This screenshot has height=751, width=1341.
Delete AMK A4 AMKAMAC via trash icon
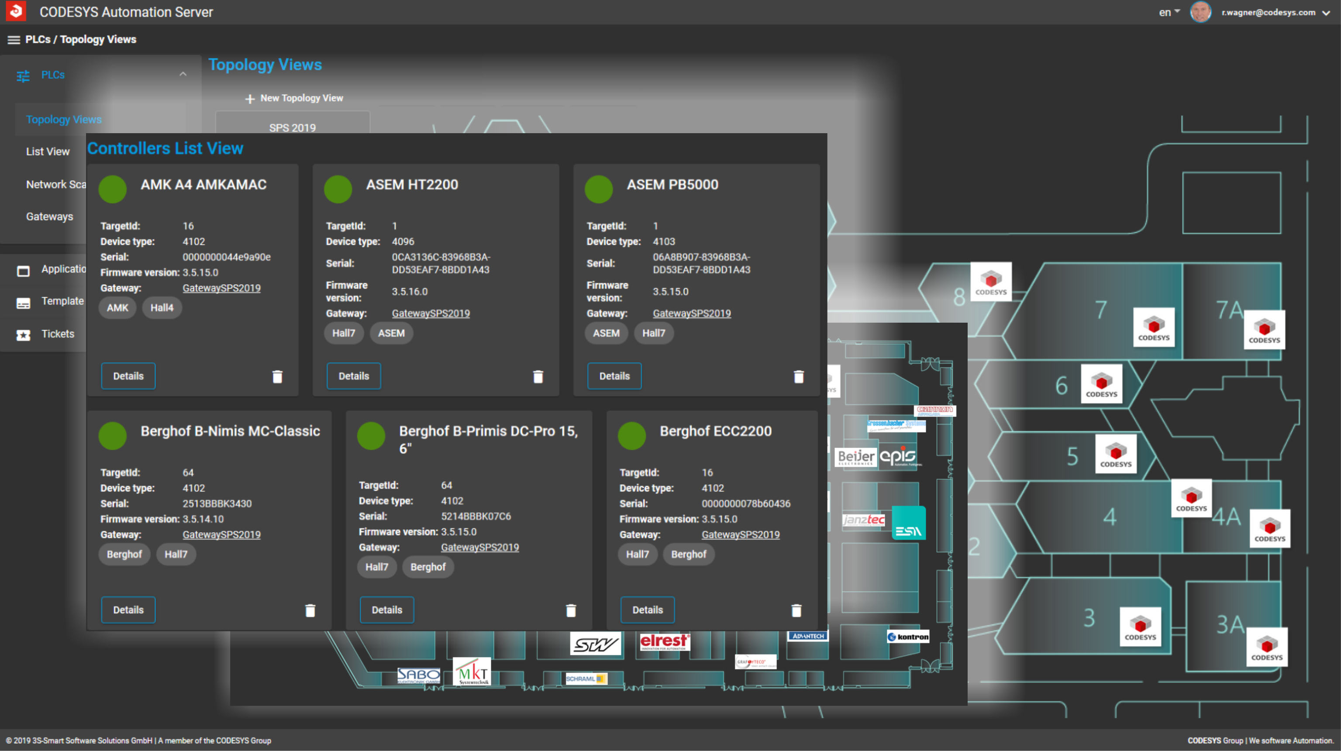click(x=277, y=376)
